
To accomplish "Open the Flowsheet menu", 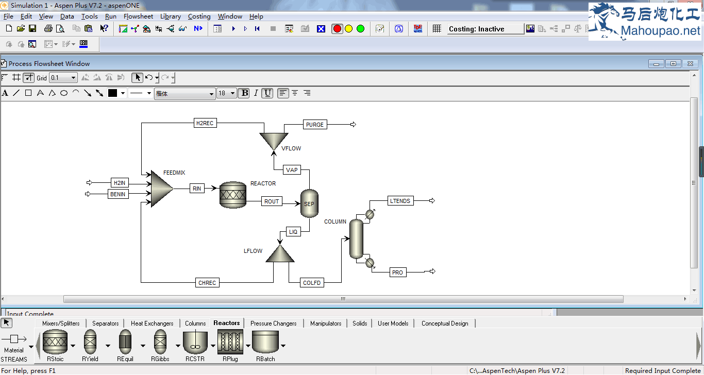I will (138, 16).
